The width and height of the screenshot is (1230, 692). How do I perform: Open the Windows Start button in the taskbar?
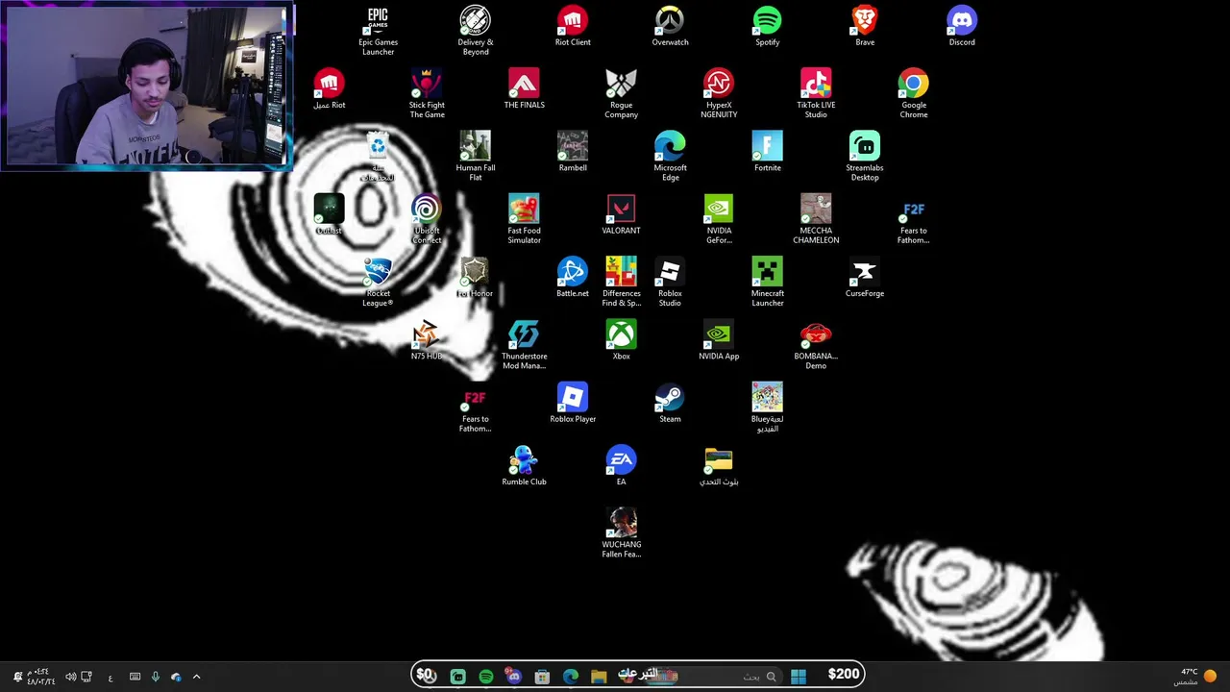pyautogui.click(x=799, y=676)
